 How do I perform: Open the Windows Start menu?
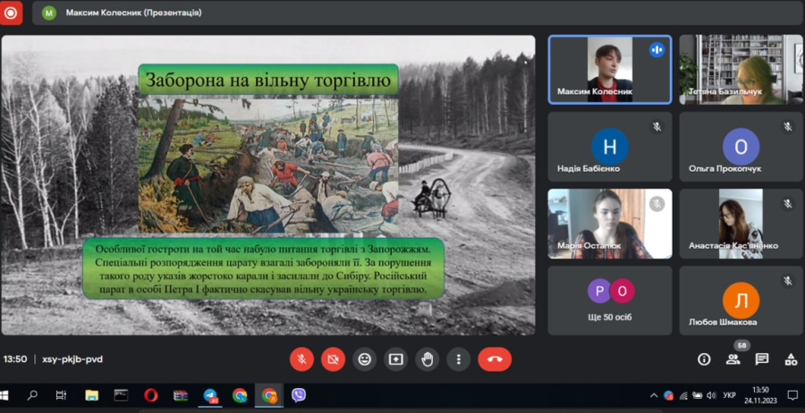coord(4,395)
